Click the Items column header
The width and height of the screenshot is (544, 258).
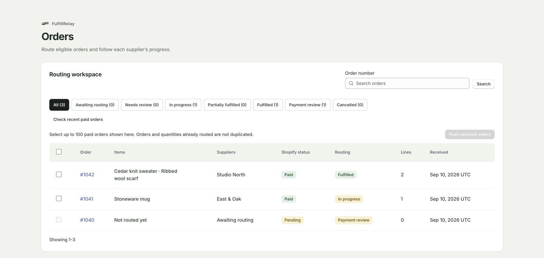pos(120,152)
